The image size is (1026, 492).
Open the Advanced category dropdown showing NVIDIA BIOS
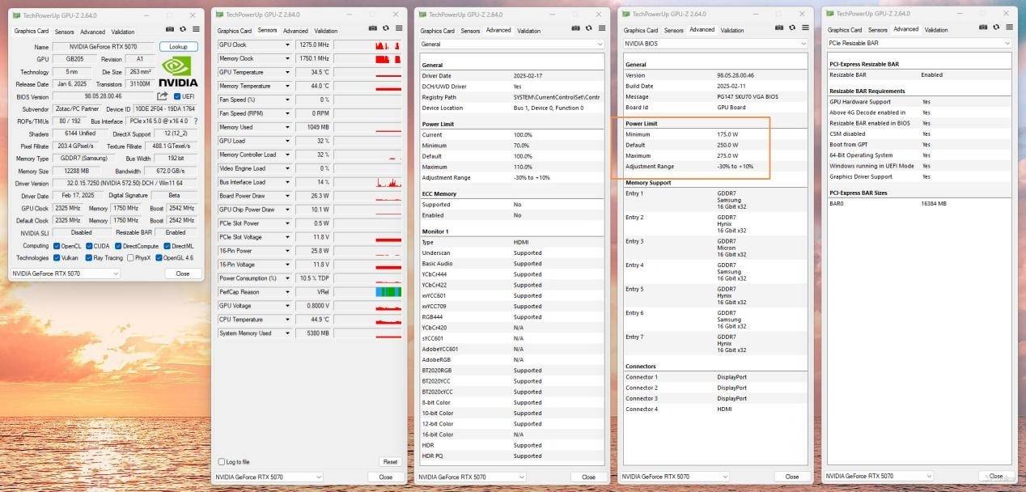click(x=715, y=43)
